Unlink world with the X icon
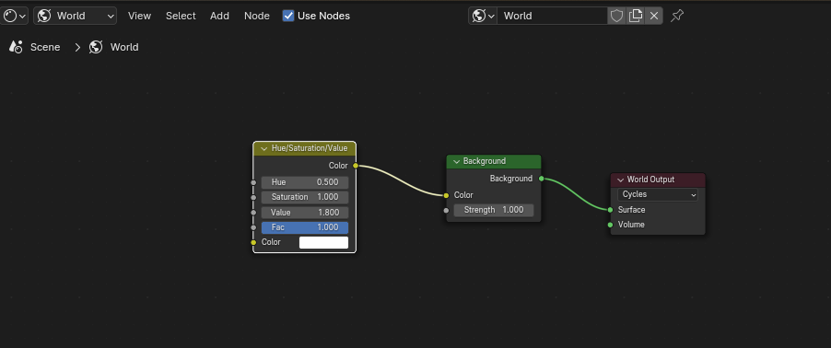Image resolution: width=831 pixels, height=348 pixels. coord(654,16)
